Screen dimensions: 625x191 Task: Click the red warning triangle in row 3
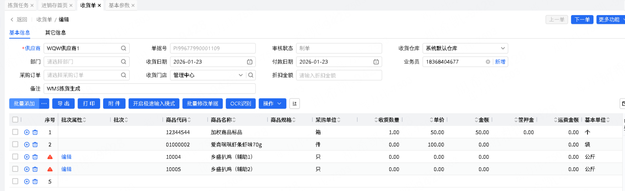coord(50,157)
